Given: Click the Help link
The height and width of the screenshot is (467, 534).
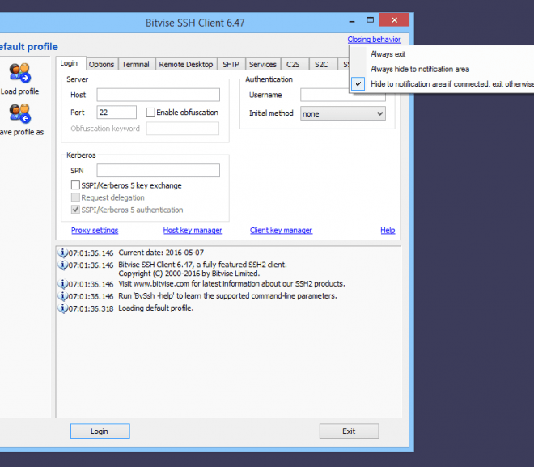Looking at the screenshot, I should coord(388,231).
